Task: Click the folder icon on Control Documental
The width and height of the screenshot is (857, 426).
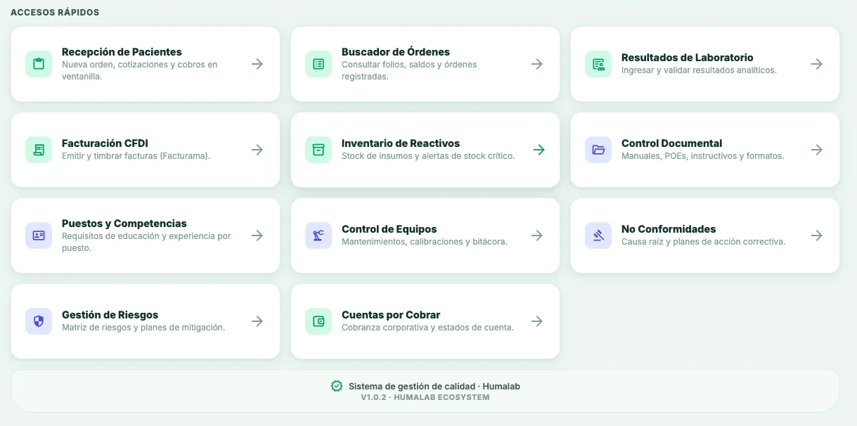Action: point(598,150)
